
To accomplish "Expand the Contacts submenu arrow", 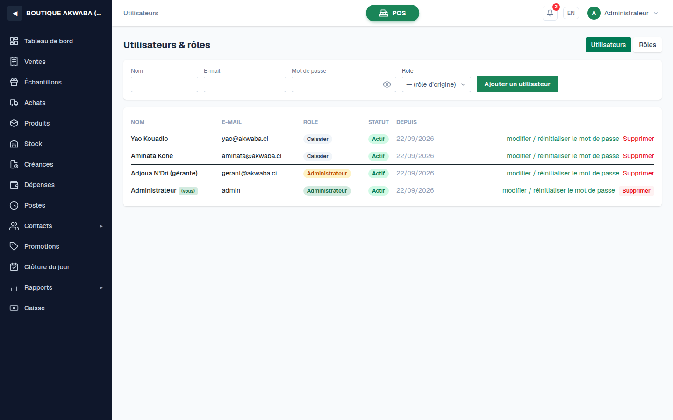I will [x=101, y=226].
